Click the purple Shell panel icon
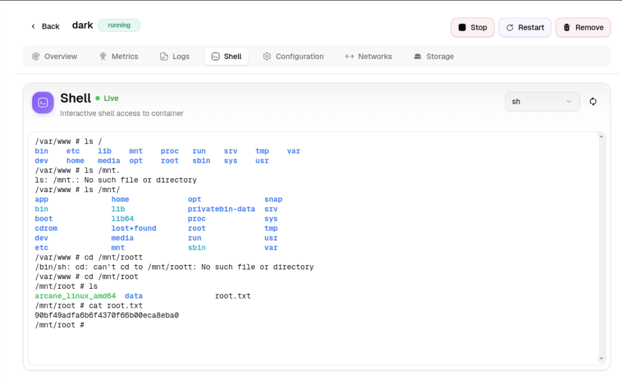This screenshot has height=380, width=622. [43, 102]
